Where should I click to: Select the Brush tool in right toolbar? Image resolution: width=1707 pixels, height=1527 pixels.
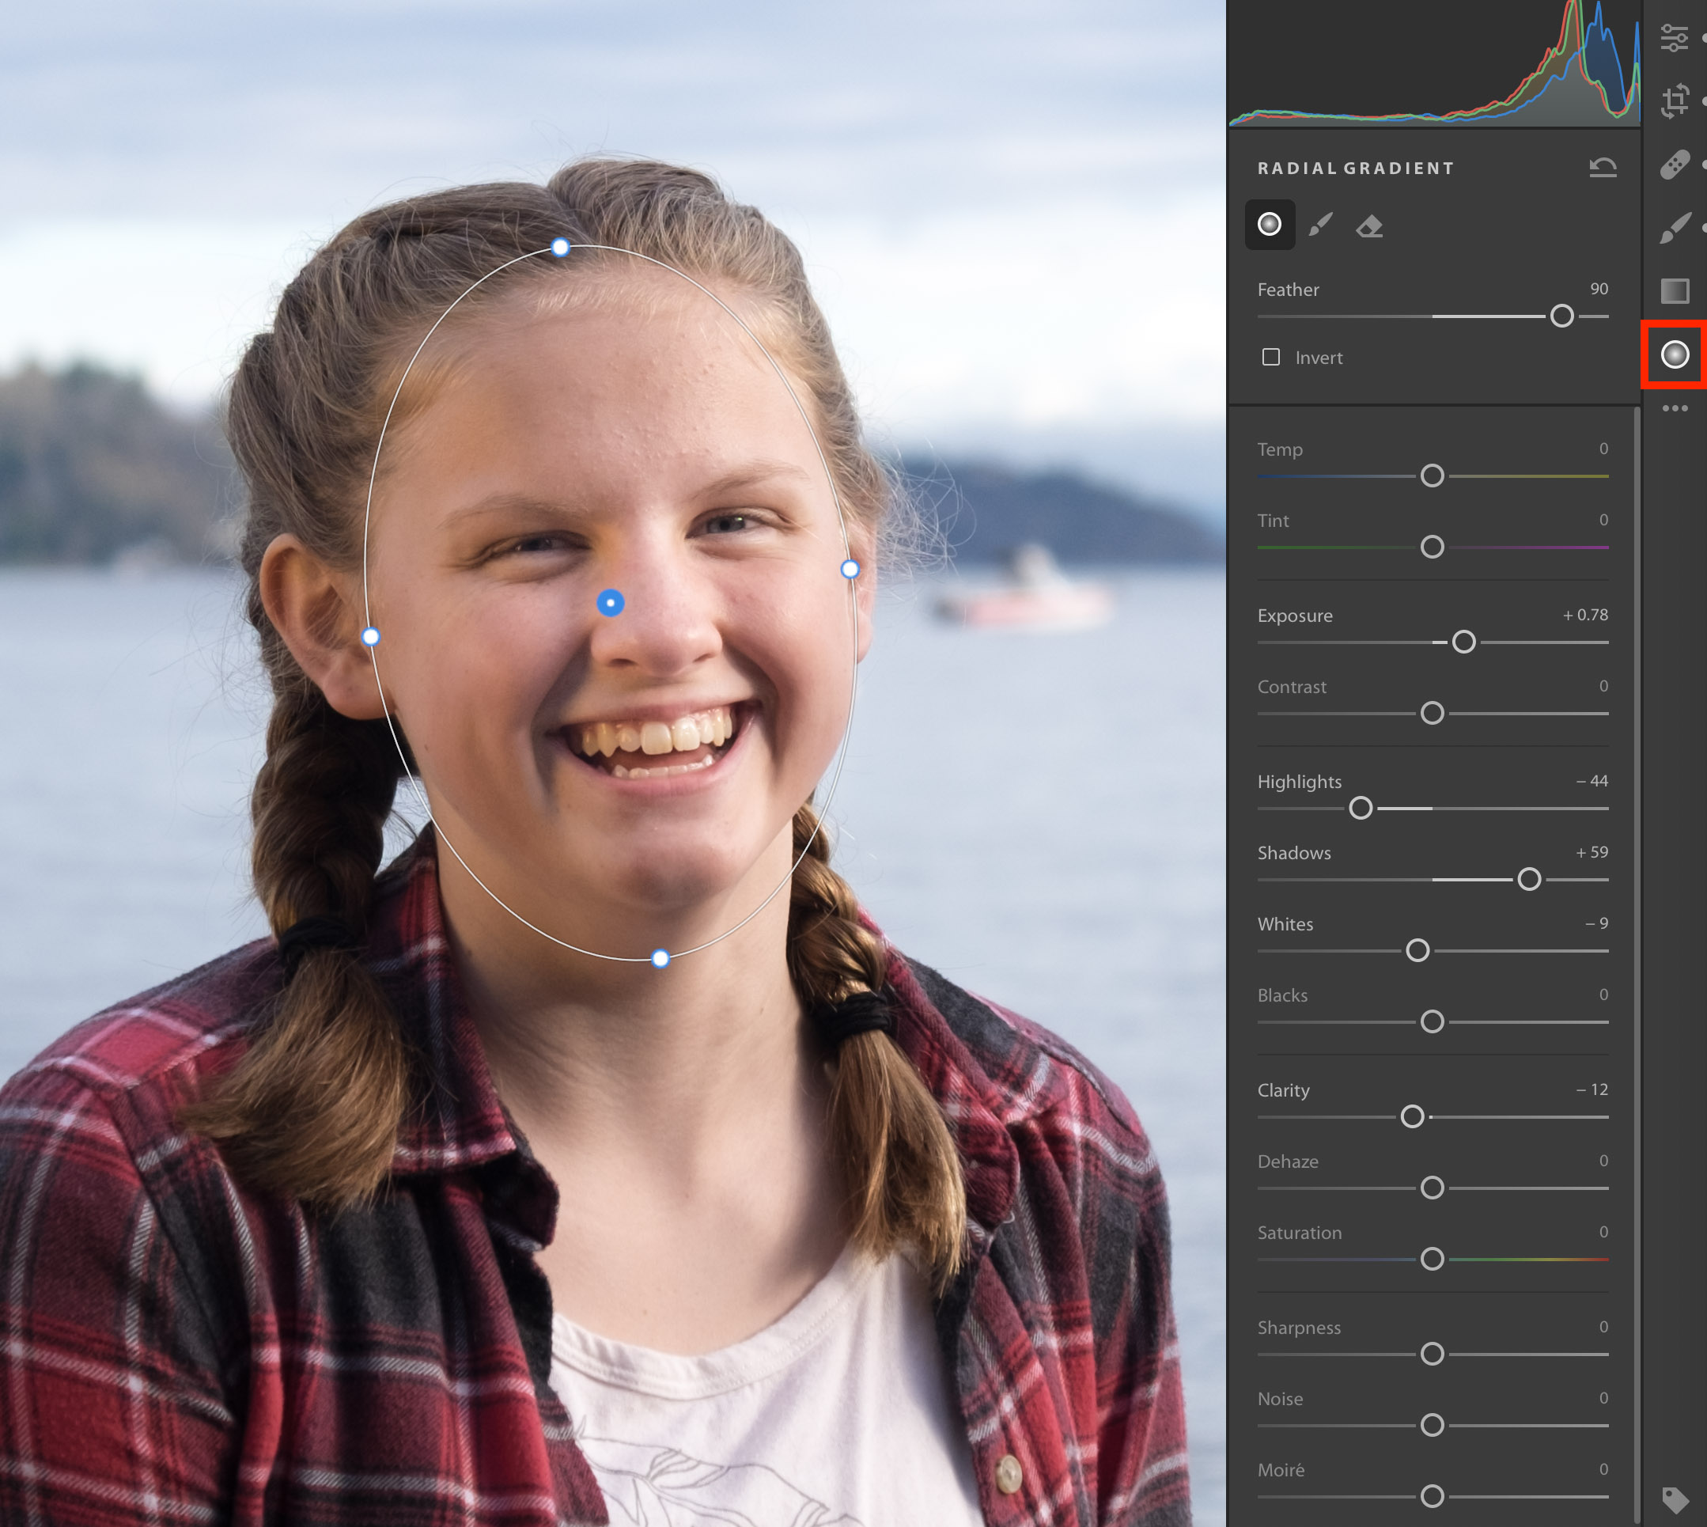pos(1675,228)
